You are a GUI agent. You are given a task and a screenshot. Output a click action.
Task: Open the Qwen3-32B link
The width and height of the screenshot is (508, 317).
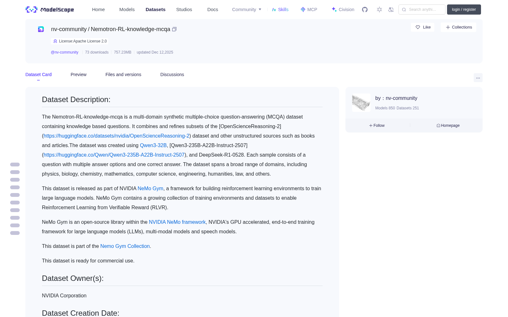point(153,145)
